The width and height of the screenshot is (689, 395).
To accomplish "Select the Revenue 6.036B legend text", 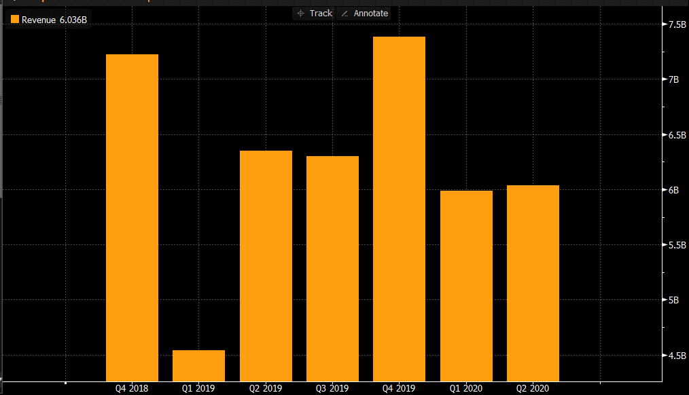I will [x=54, y=20].
